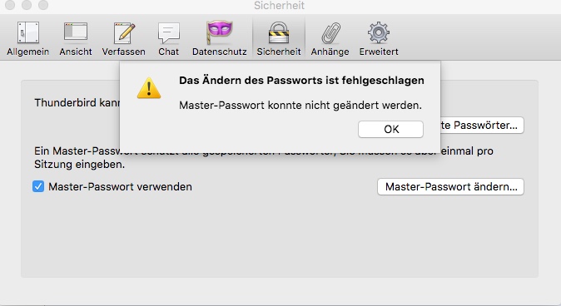Uncheck the Master-Passwort verwenden checkbox
Image resolution: width=561 pixels, height=306 pixels.
coord(38,186)
